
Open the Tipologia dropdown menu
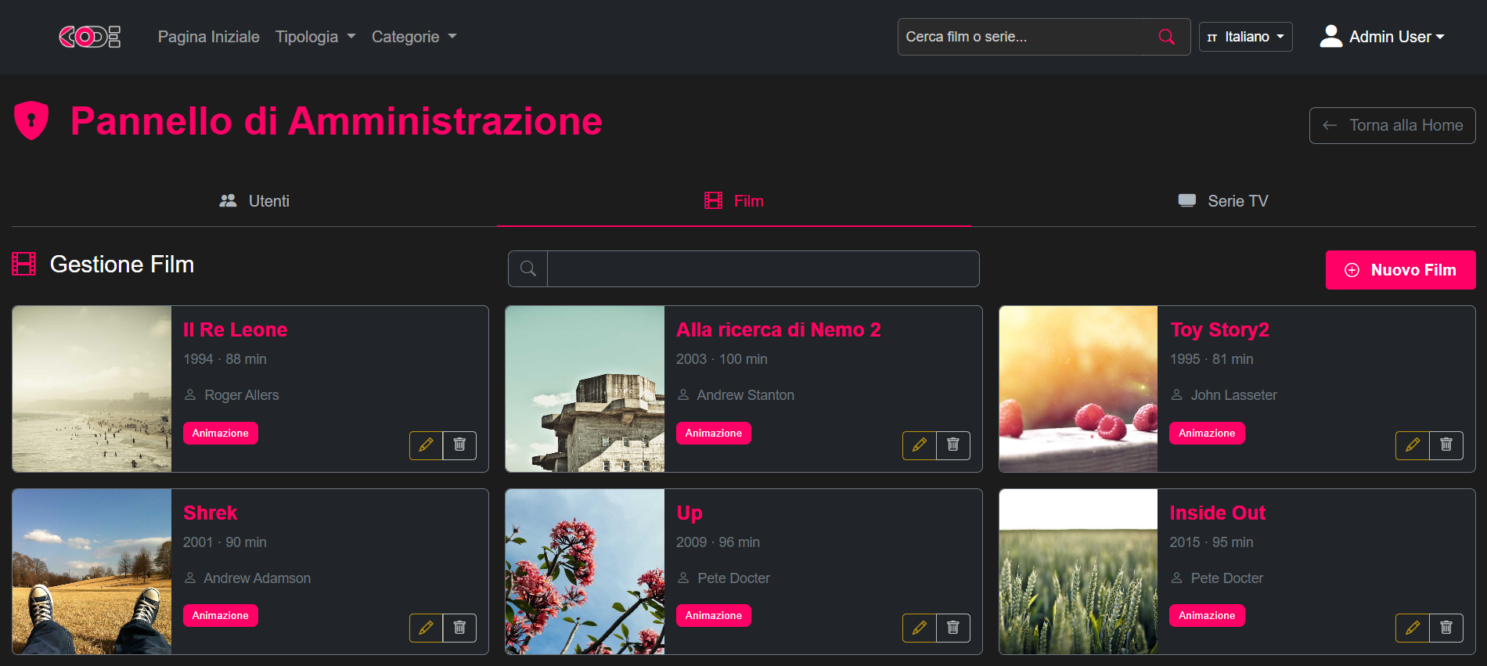pos(315,37)
